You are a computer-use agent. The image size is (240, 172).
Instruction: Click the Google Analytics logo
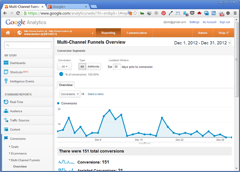pyautogui.click(x=26, y=23)
